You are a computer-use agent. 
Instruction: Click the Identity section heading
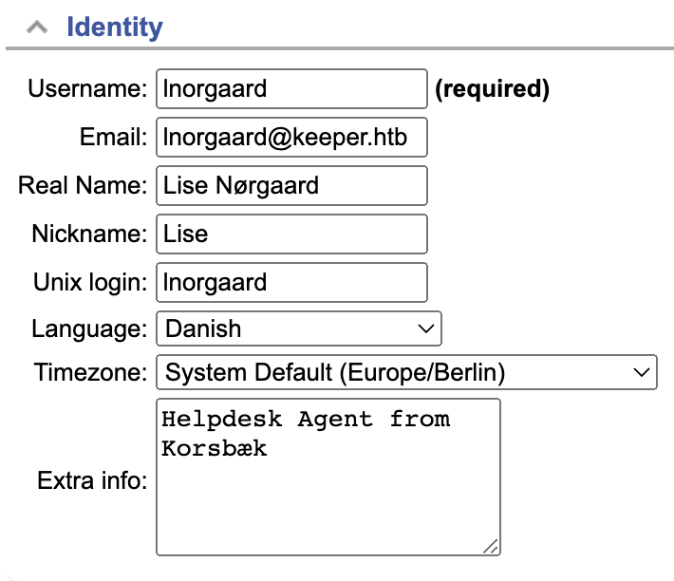coord(115,27)
